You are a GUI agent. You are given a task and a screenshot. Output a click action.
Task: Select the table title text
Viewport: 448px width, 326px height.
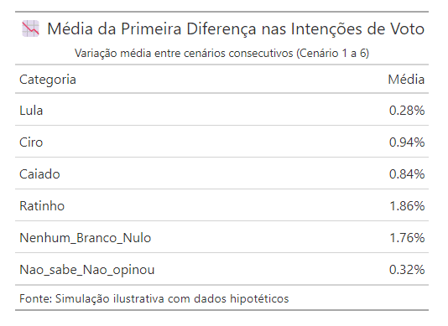coord(236,29)
